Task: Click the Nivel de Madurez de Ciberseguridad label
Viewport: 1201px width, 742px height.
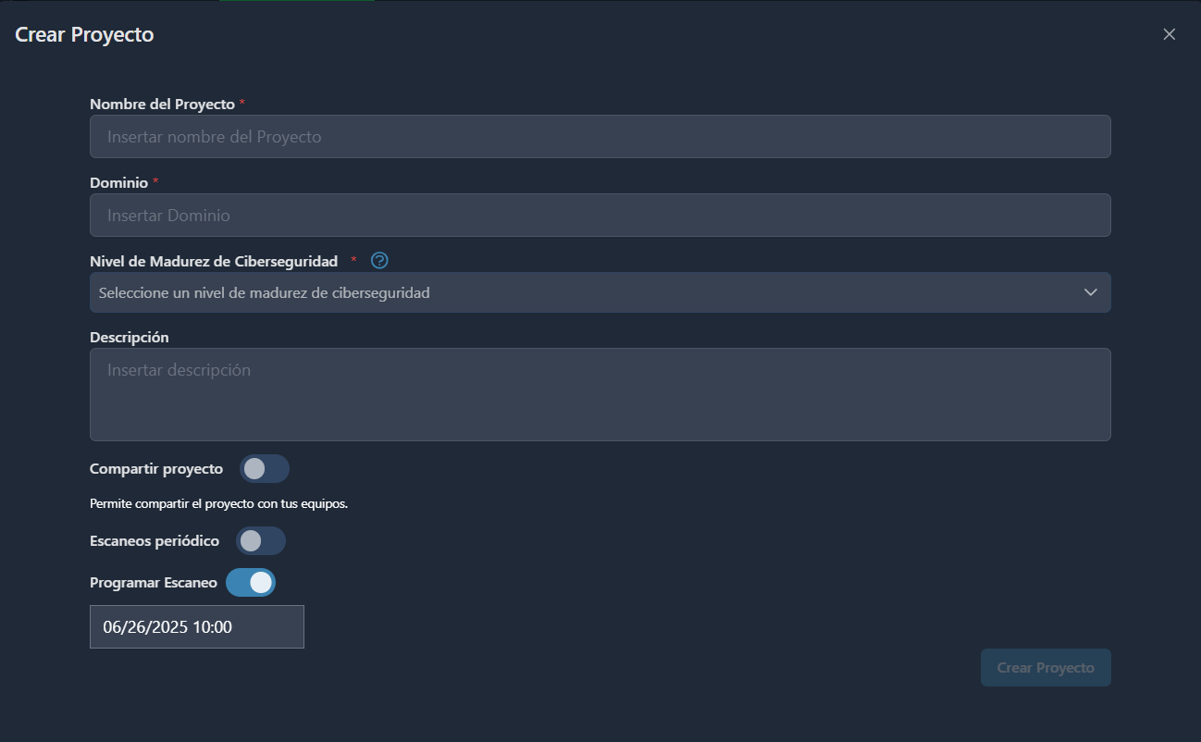Action: (x=214, y=262)
